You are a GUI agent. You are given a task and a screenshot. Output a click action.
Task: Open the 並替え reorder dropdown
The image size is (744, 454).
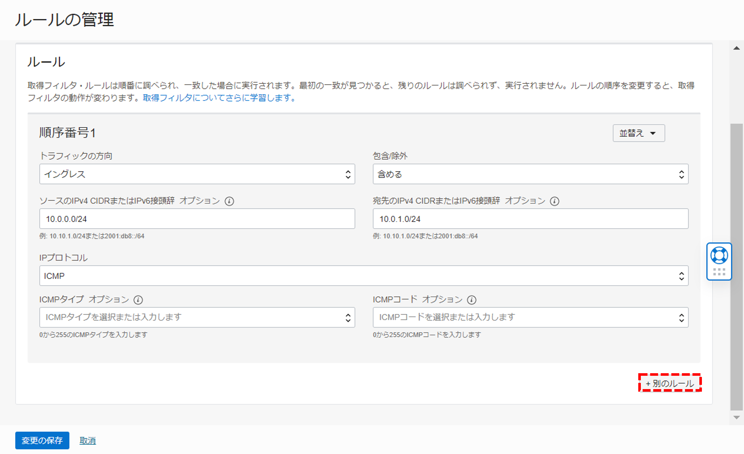click(639, 133)
